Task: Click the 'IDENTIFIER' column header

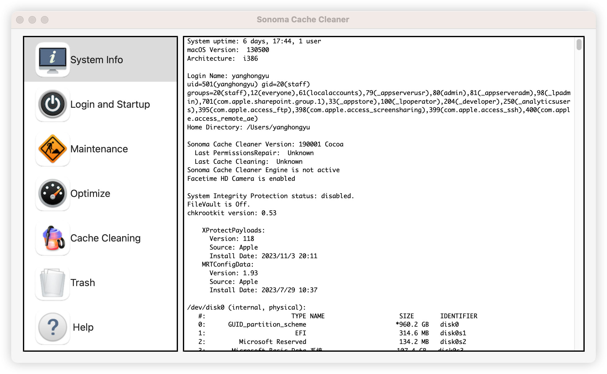Action: (x=459, y=316)
